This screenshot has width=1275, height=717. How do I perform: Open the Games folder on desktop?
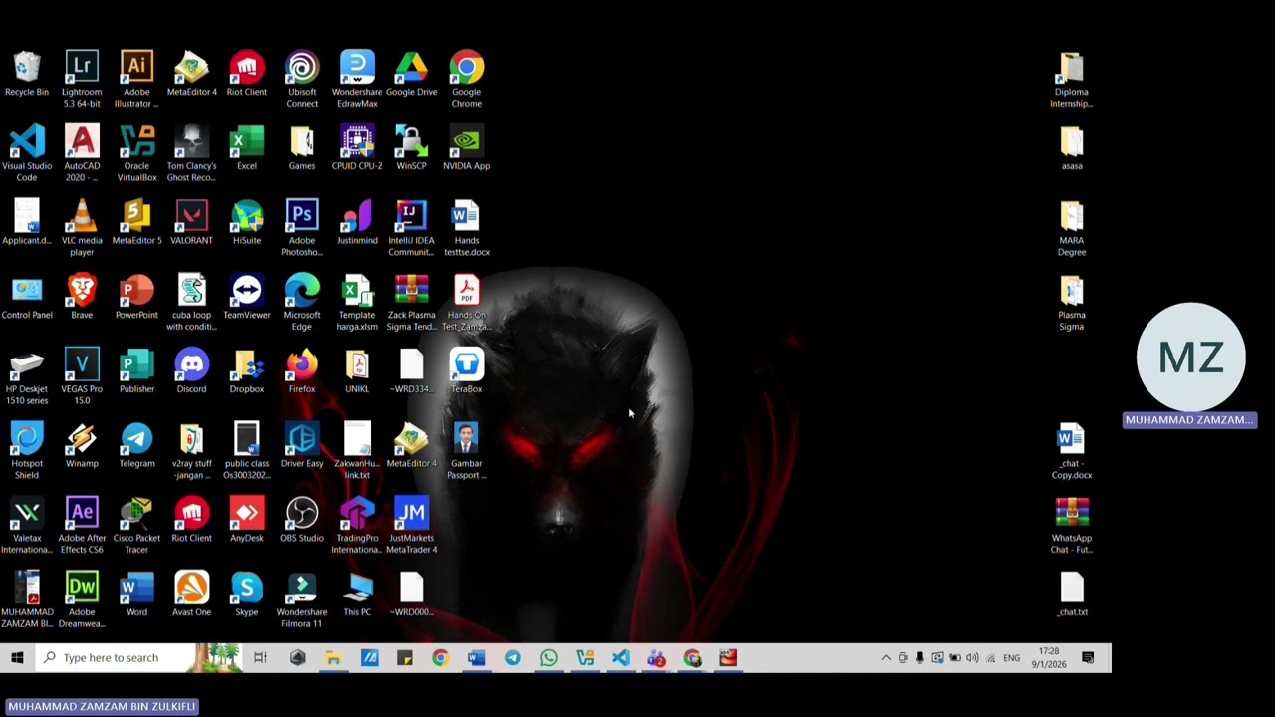coord(302,149)
